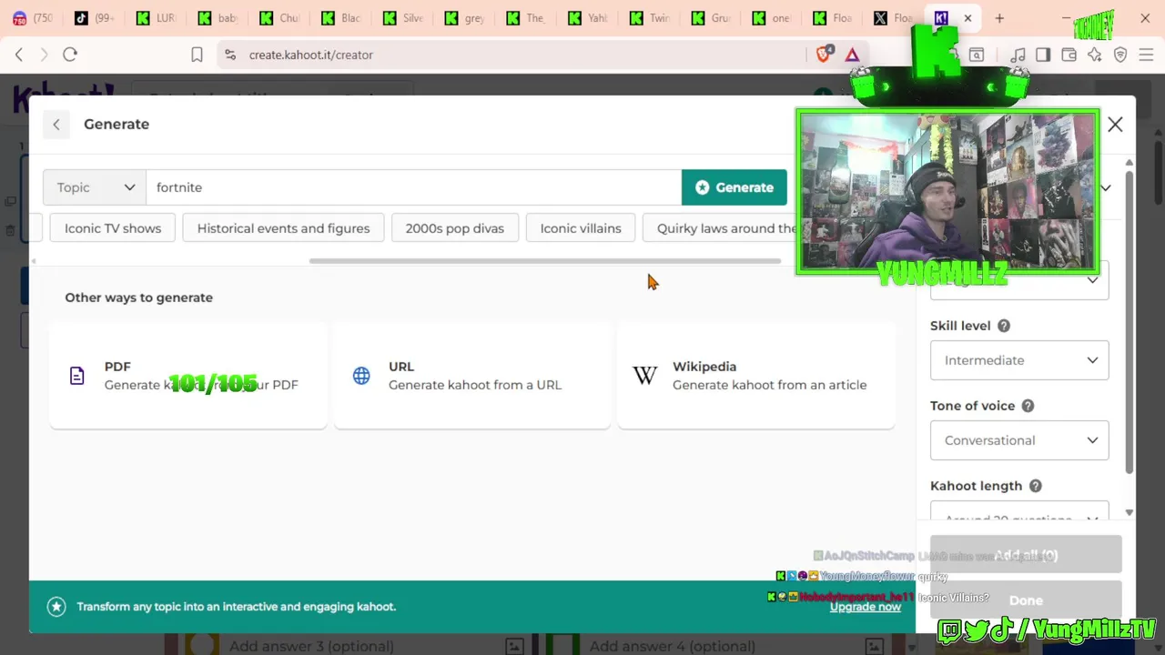Switch to the X Floa browser tab
This screenshot has height=655, width=1165.
(x=893, y=18)
